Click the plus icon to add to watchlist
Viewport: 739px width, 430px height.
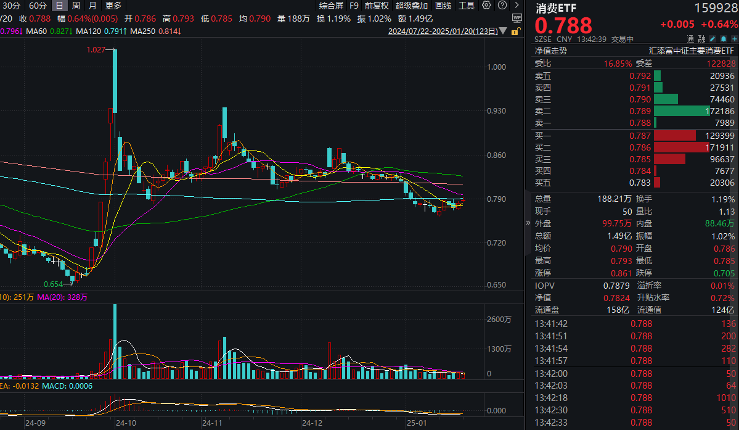735,38
